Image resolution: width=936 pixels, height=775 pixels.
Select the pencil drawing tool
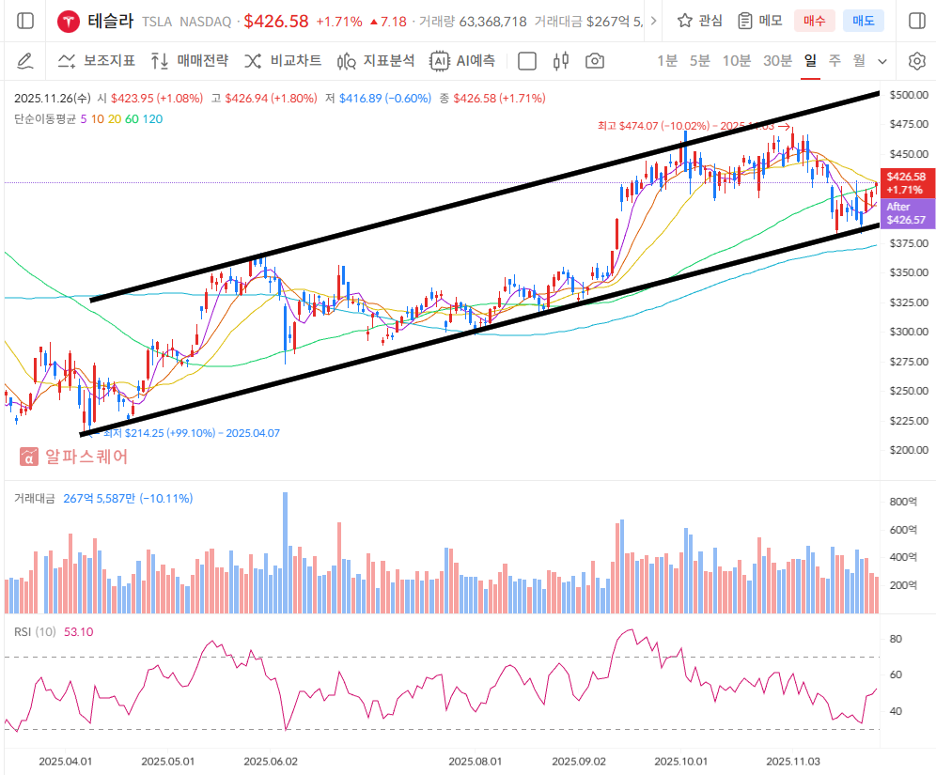coord(25,61)
